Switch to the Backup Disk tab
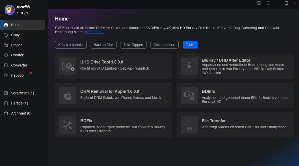 (x=103, y=45)
